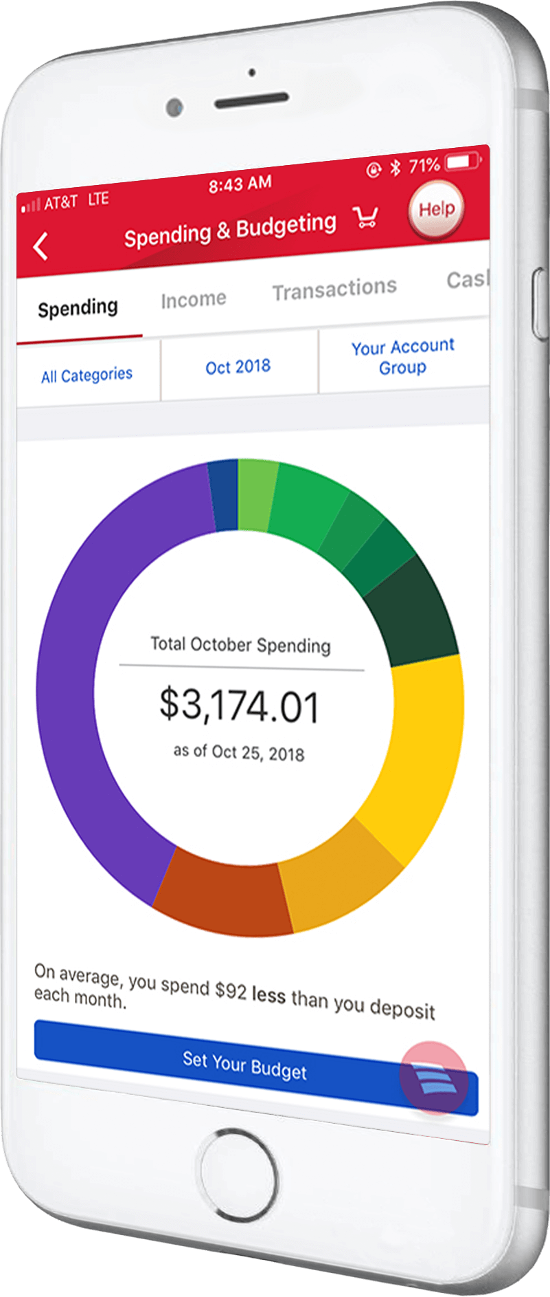Tap the back arrow in the header
550x1297 pixels.
41,246
